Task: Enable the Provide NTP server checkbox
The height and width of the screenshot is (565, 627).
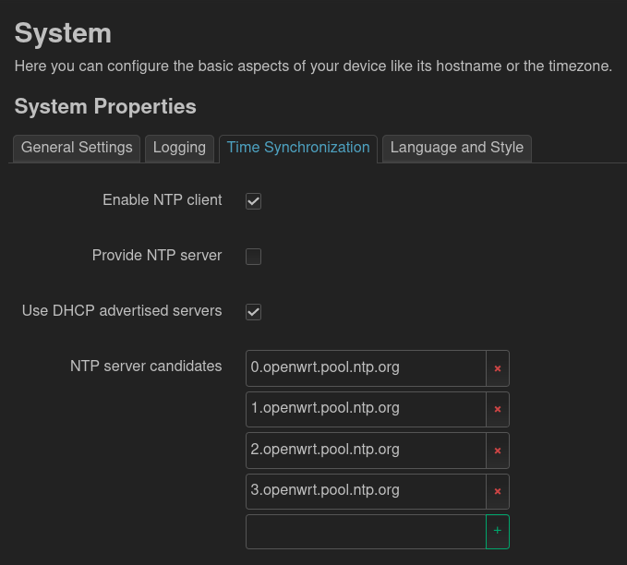Action: 254,257
